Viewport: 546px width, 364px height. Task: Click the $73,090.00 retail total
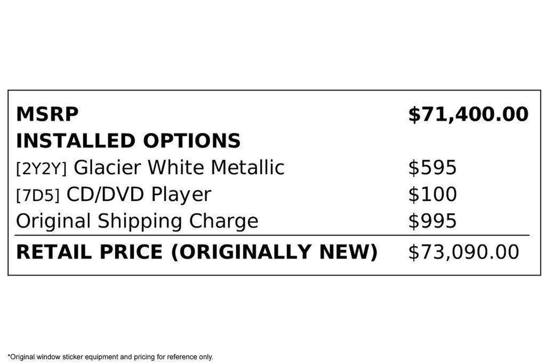point(463,252)
